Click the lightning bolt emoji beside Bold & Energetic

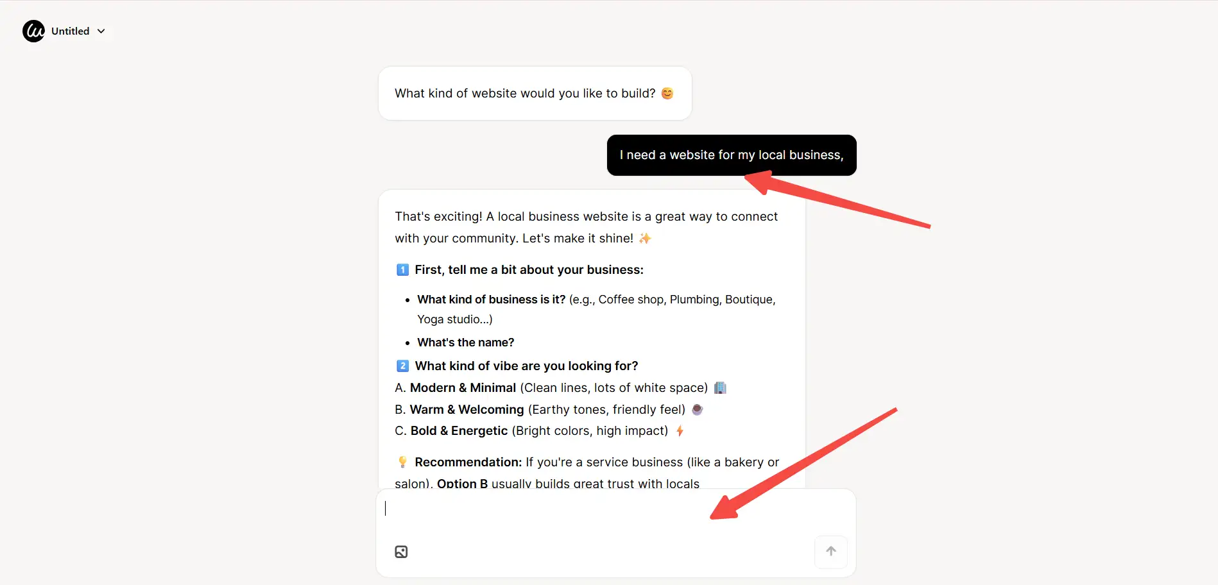680,431
